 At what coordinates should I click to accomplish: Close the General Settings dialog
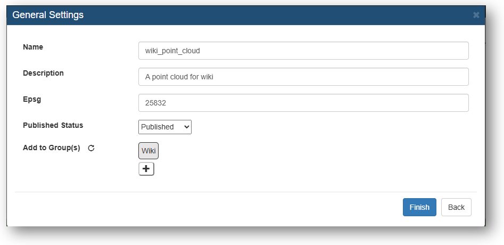[476, 15]
